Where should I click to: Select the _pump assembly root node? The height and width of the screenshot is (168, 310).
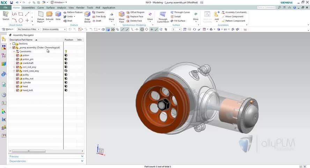coord(39,48)
